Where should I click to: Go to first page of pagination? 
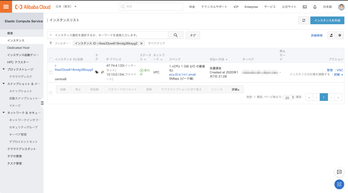coord(309,98)
